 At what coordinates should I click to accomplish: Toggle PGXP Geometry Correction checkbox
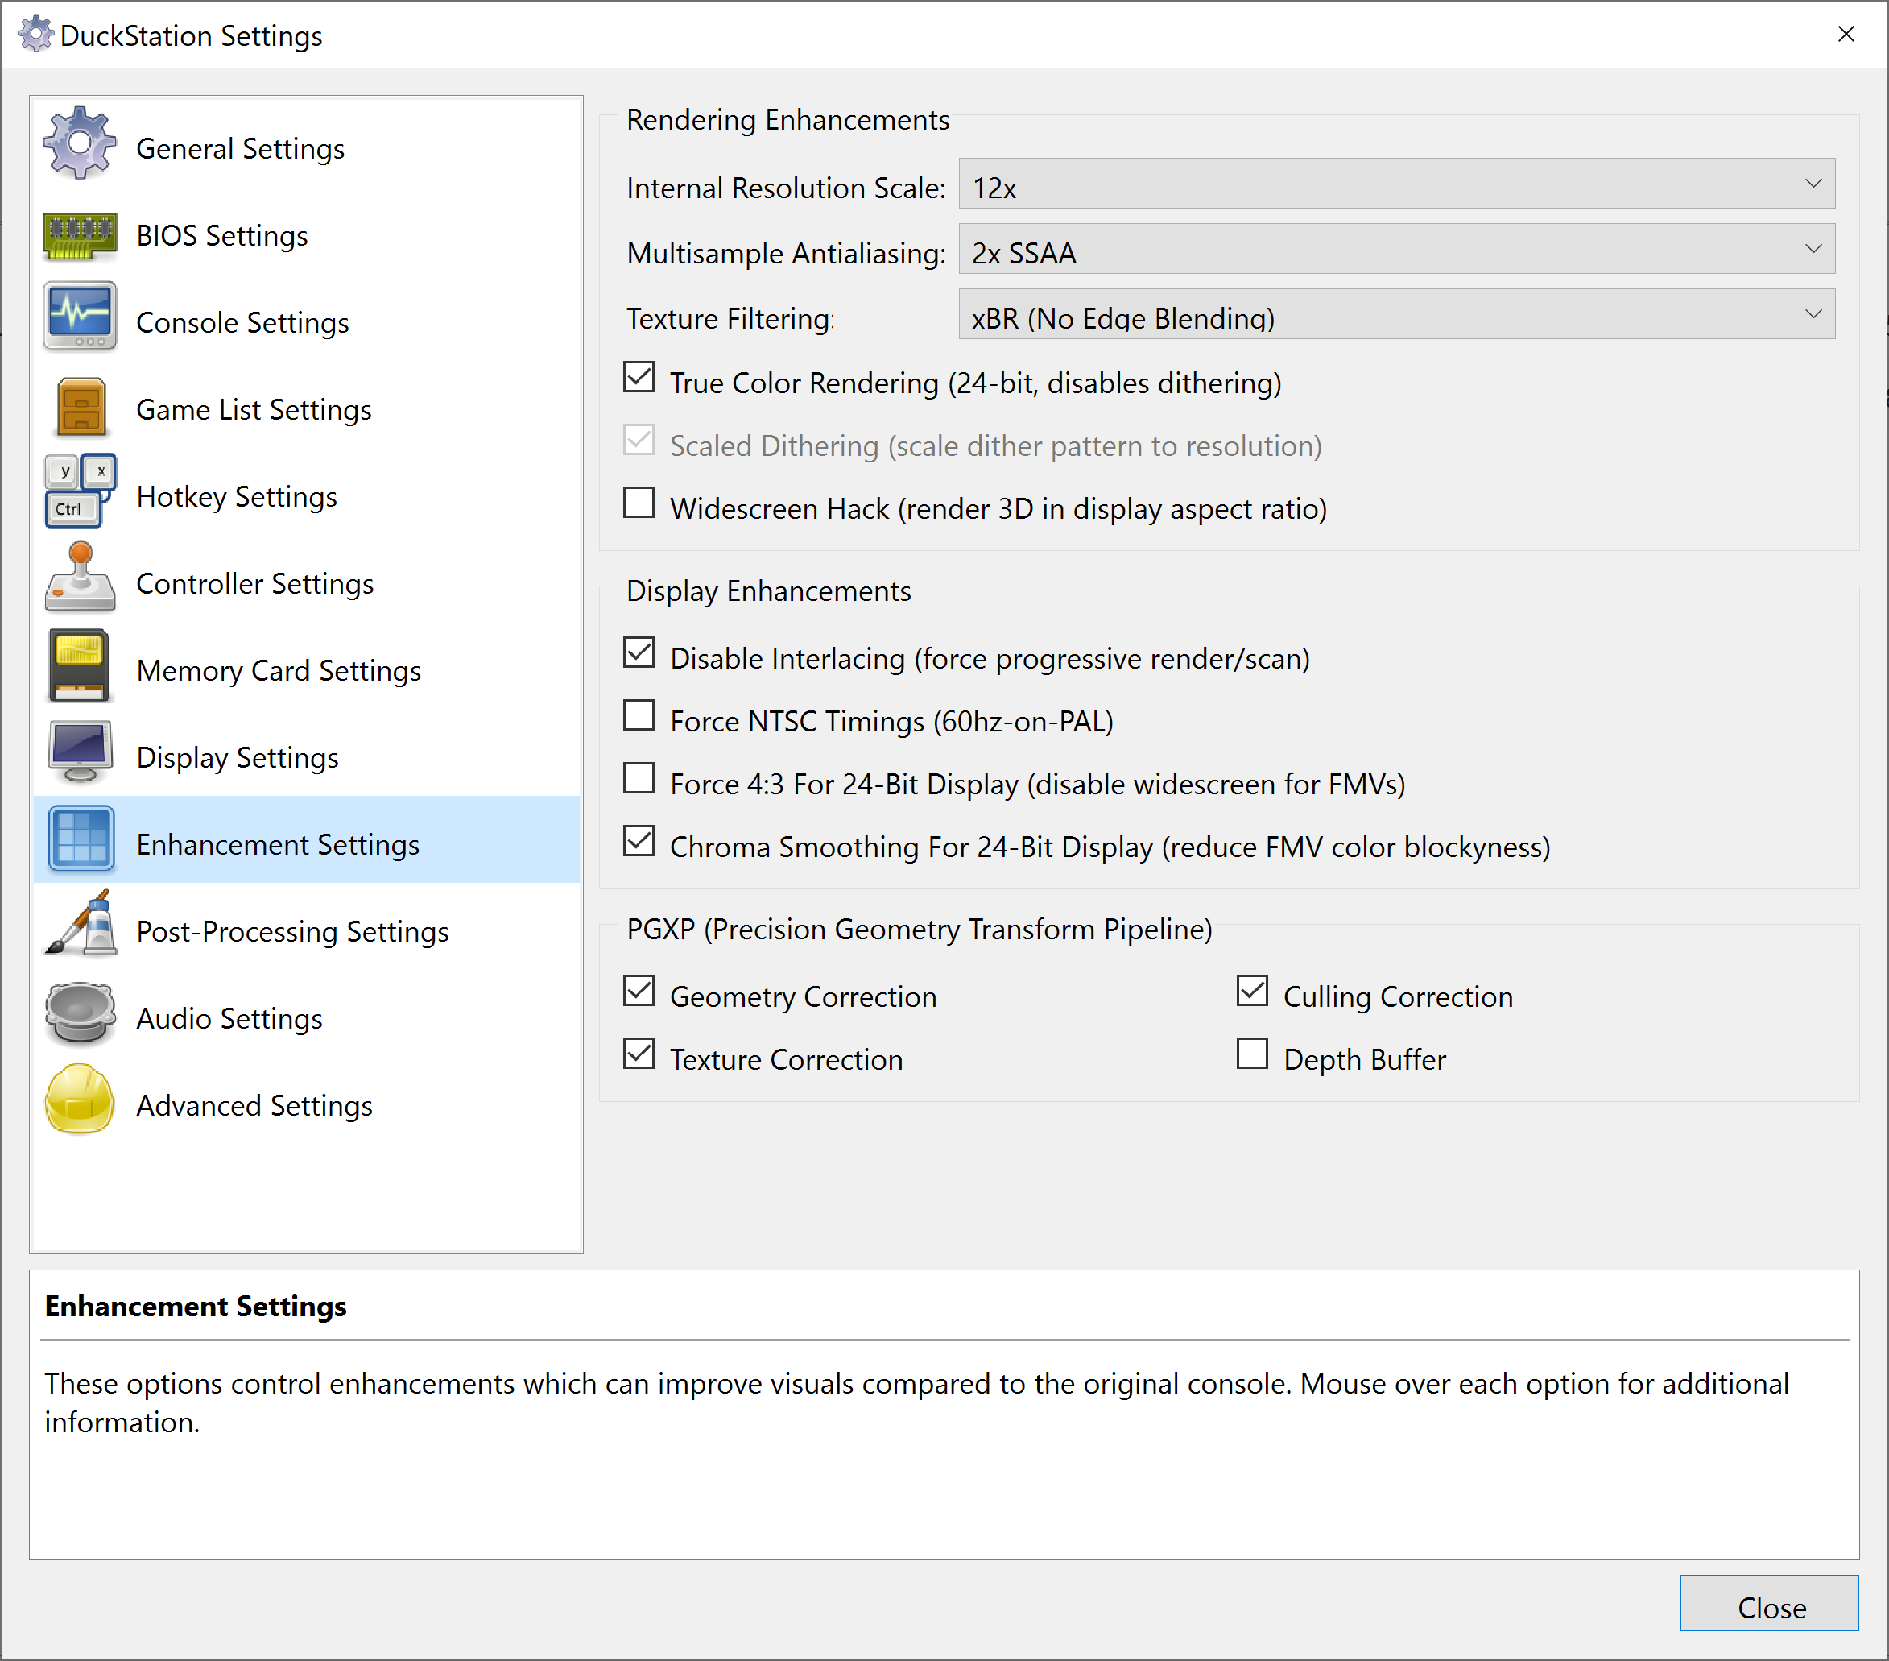[639, 991]
